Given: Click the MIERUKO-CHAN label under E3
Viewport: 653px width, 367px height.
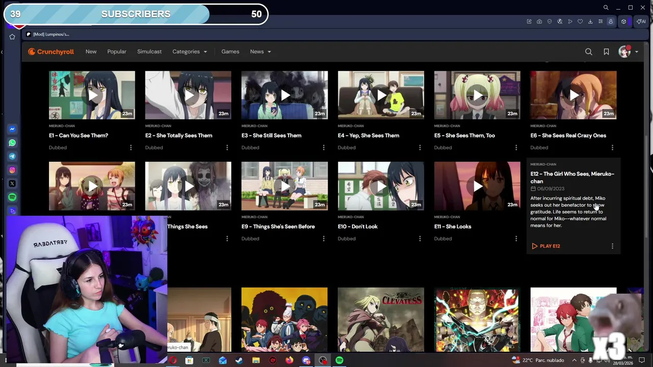Looking at the screenshot, I should [255, 126].
